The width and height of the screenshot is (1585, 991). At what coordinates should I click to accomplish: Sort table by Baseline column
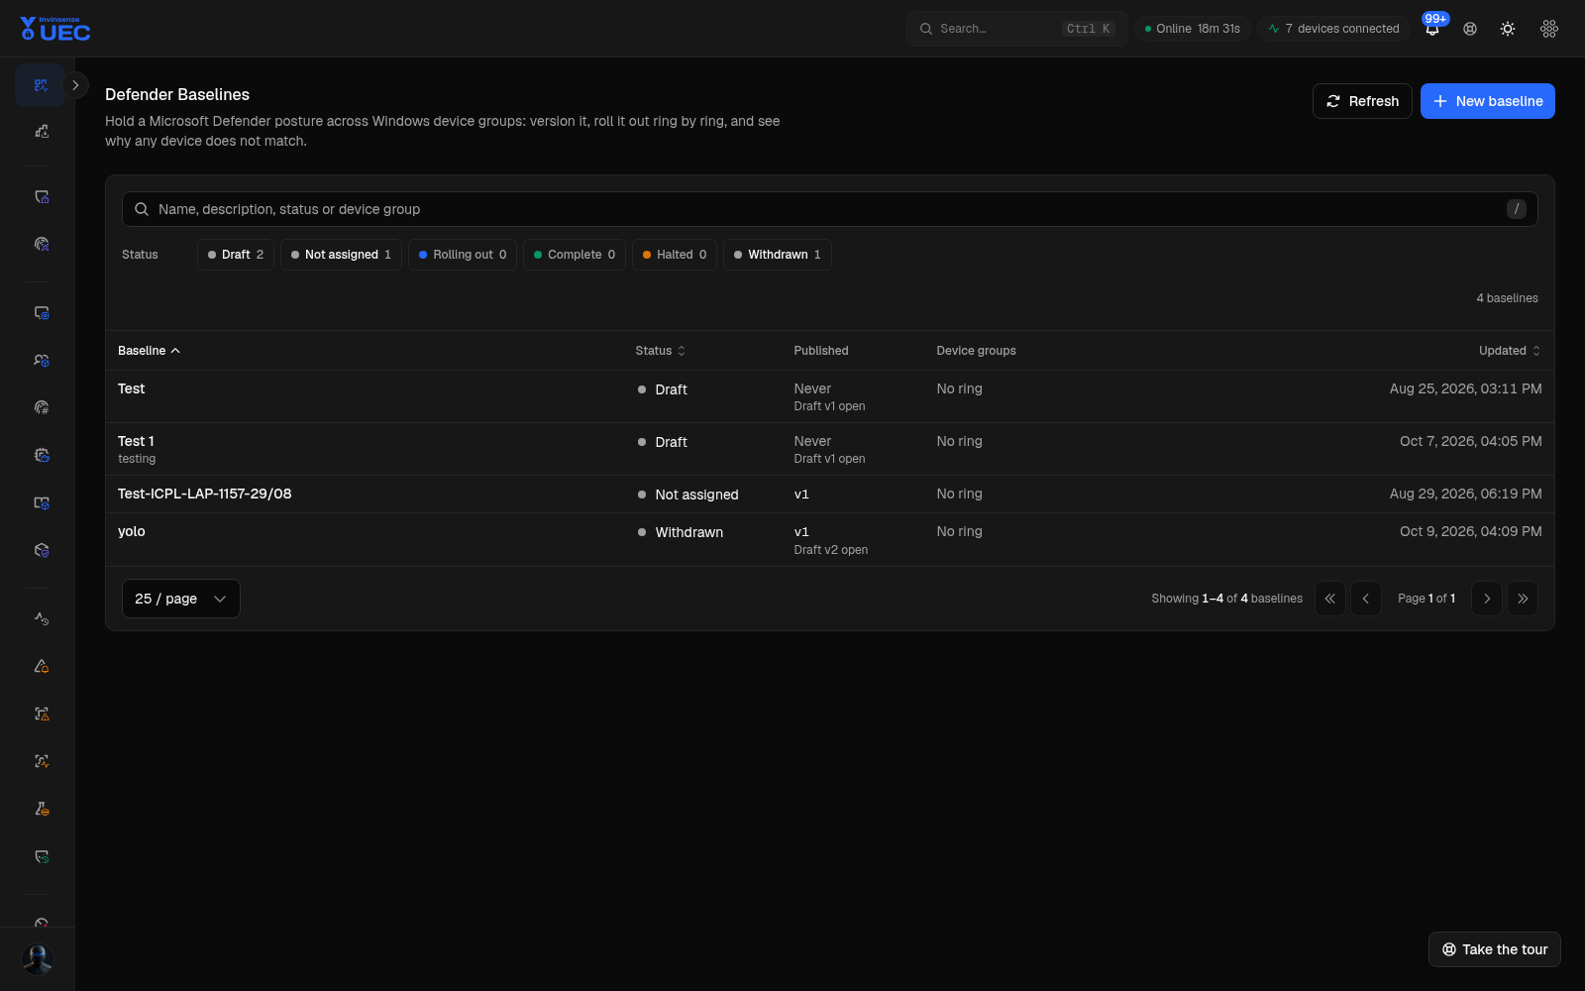[x=149, y=351]
